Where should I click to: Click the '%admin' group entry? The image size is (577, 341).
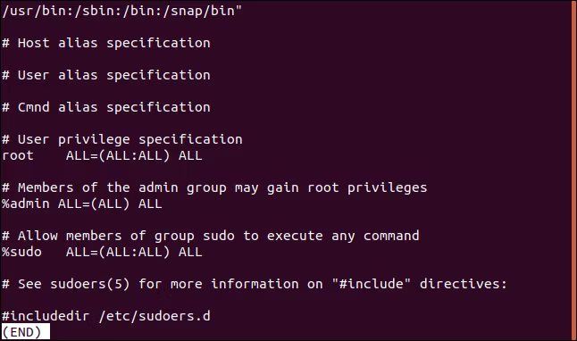pyautogui.click(x=26, y=204)
